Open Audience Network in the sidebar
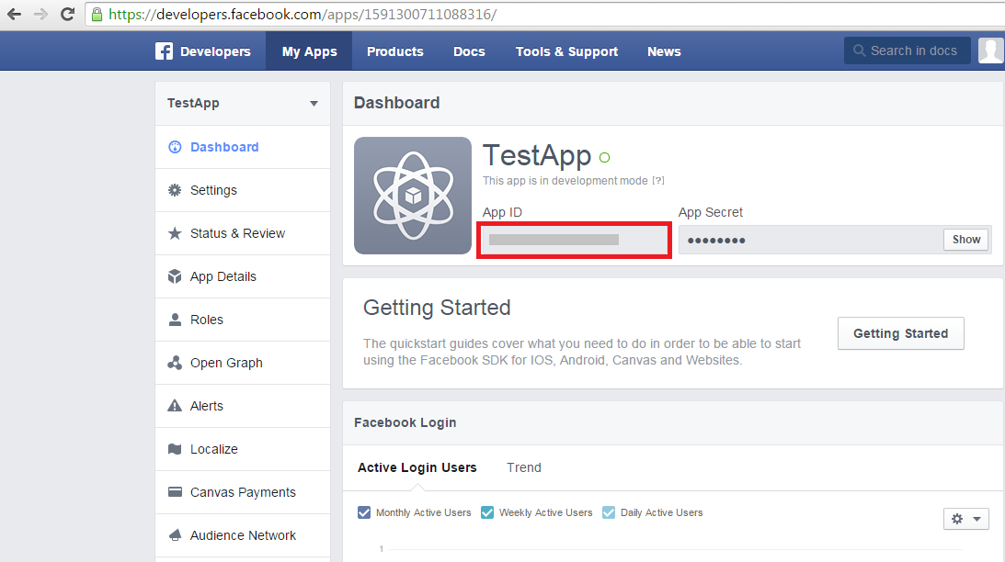This screenshot has width=1005, height=562. pos(242,535)
